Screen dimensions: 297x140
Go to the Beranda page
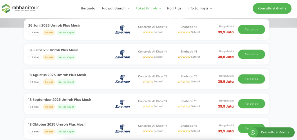[x=88, y=8]
